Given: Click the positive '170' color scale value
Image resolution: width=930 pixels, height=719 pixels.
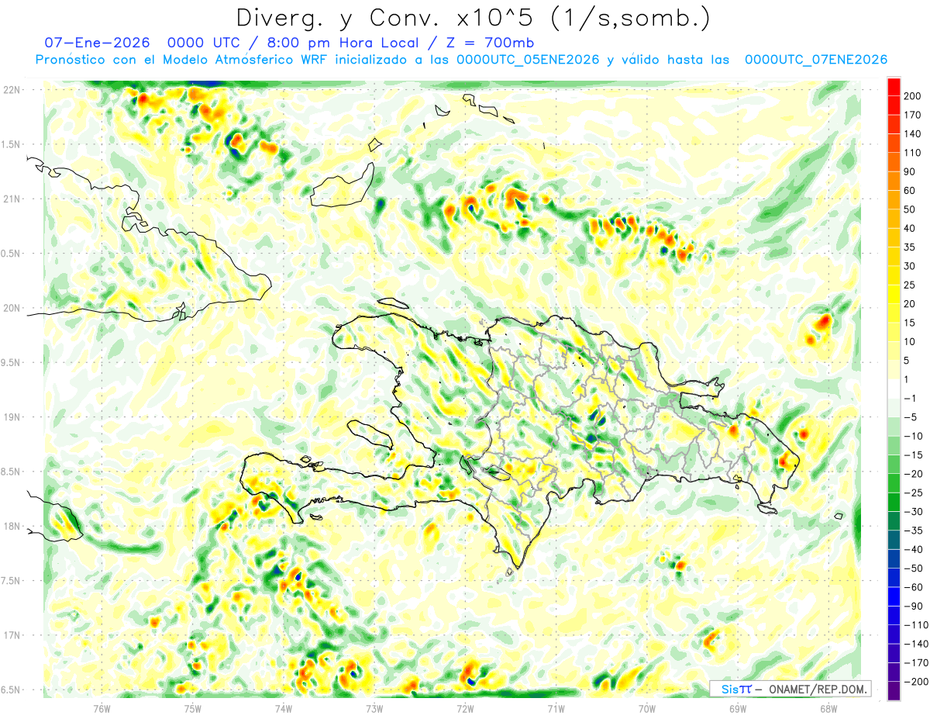Looking at the screenshot, I should 914,115.
